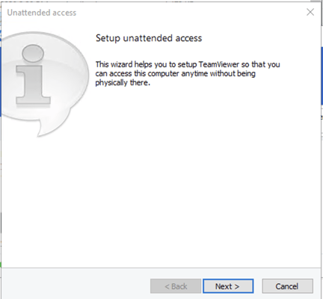Image resolution: width=323 pixels, height=299 pixels.
Task: Click the grey footer left of Back
Action: (75, 284)
